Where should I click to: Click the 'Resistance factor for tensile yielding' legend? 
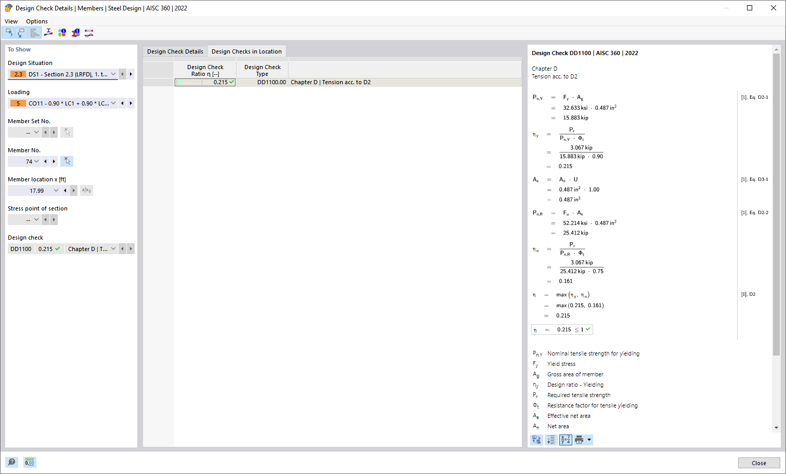[592, 405]
